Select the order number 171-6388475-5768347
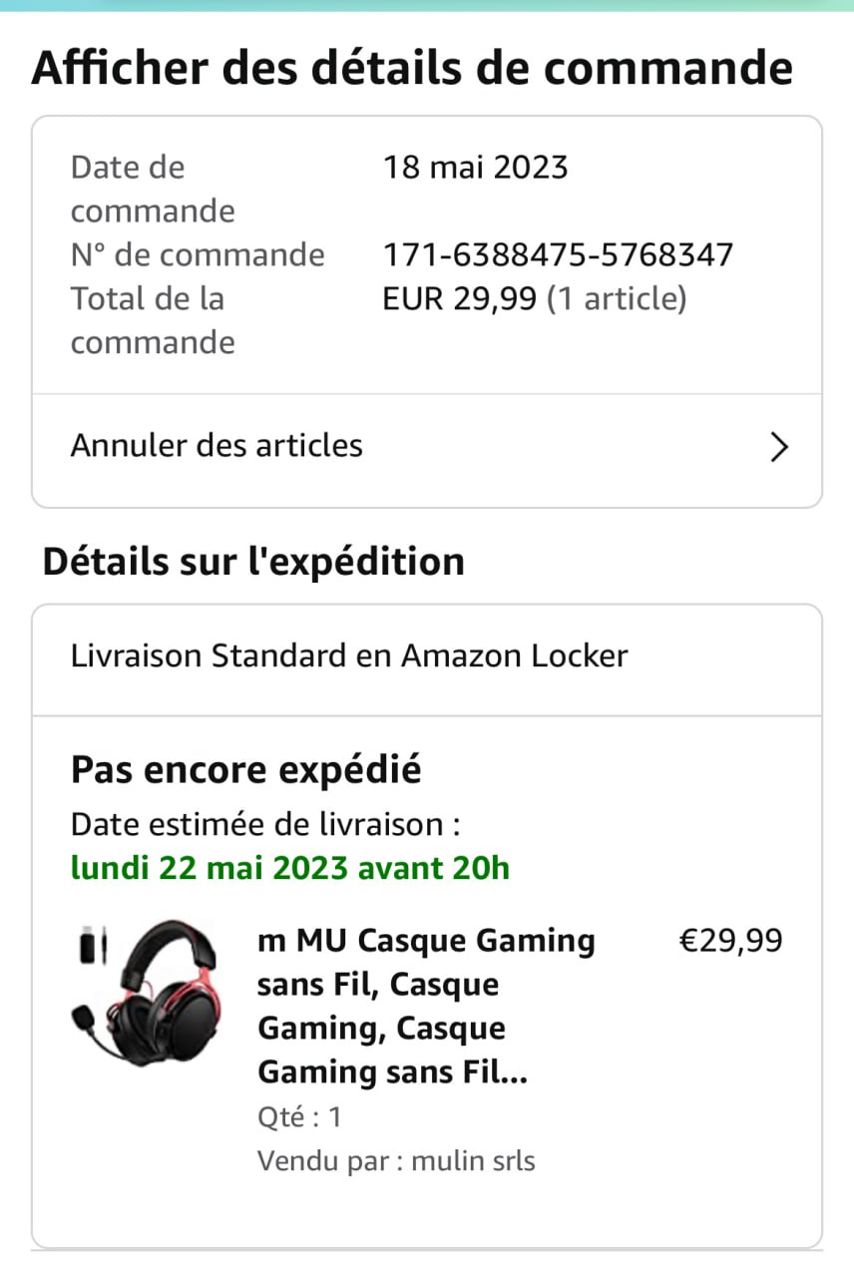Viewport: 854px width, 1277px height. coord(558,255)
